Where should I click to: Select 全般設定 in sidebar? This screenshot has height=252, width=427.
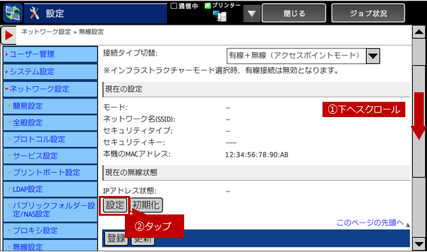point(50,123)
